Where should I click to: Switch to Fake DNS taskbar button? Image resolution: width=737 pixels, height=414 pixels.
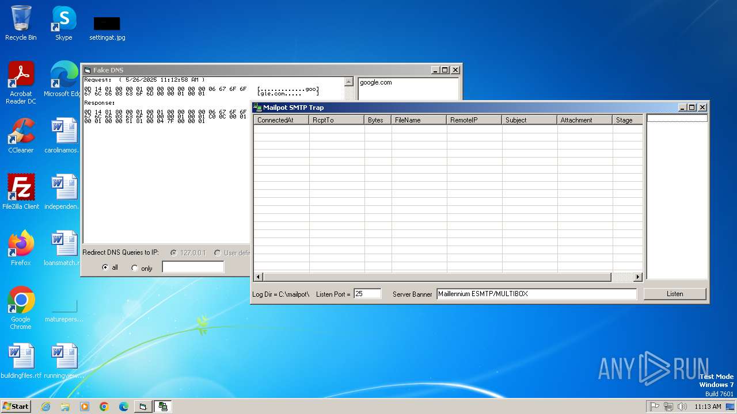point(143,407)
